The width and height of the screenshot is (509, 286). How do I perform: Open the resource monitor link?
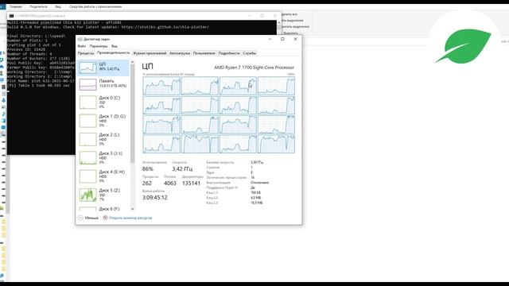click(x=130, y=218)
